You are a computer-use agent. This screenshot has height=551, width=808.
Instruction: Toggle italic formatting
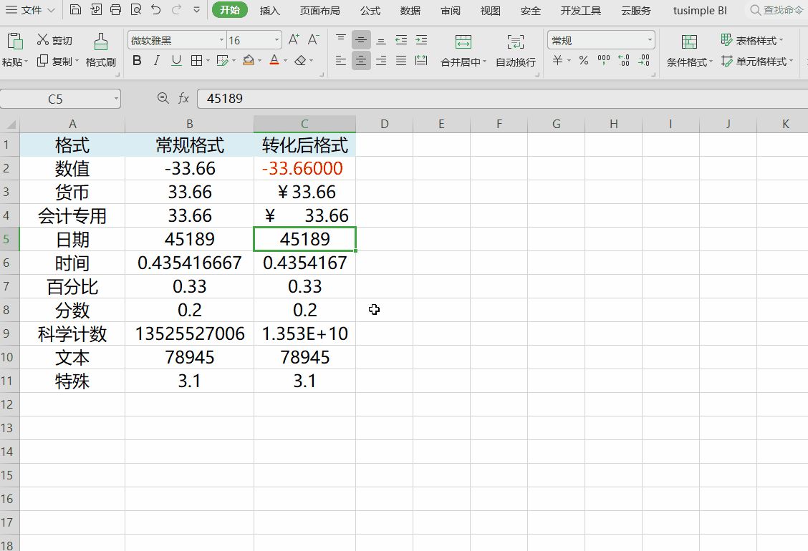click(x=157, y=61)
